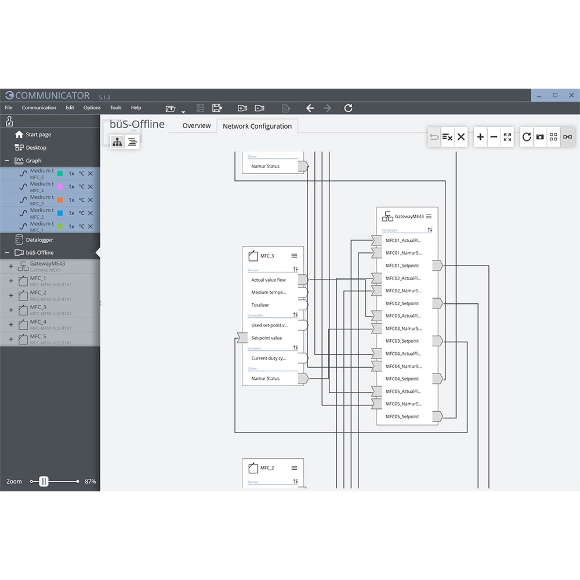
Task: Take a snapshot with the camera icon
Action: click(540, 137)
